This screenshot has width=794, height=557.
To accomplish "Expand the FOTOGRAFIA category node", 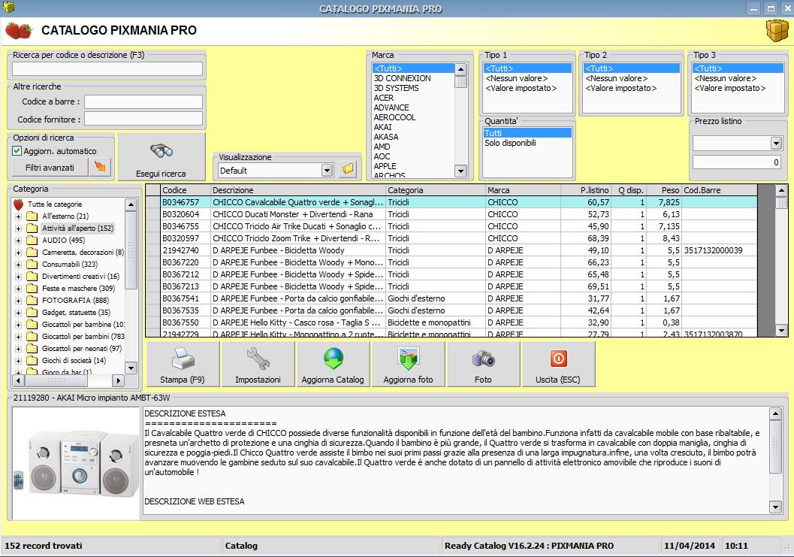I will click(x=18, y=301).
